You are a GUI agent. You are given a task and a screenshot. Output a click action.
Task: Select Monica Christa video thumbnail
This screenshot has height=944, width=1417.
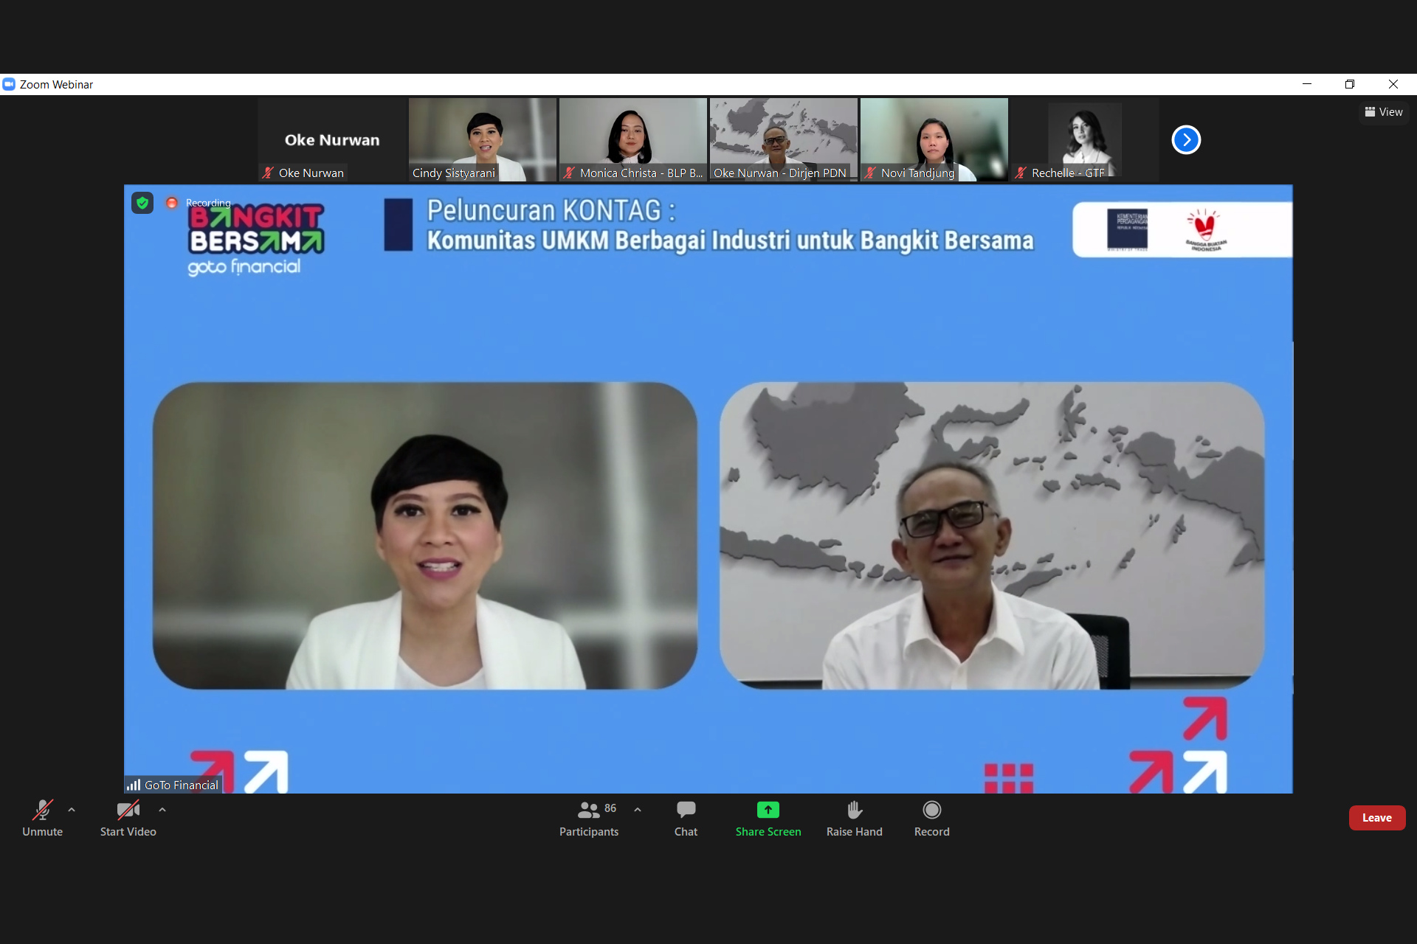633,139
